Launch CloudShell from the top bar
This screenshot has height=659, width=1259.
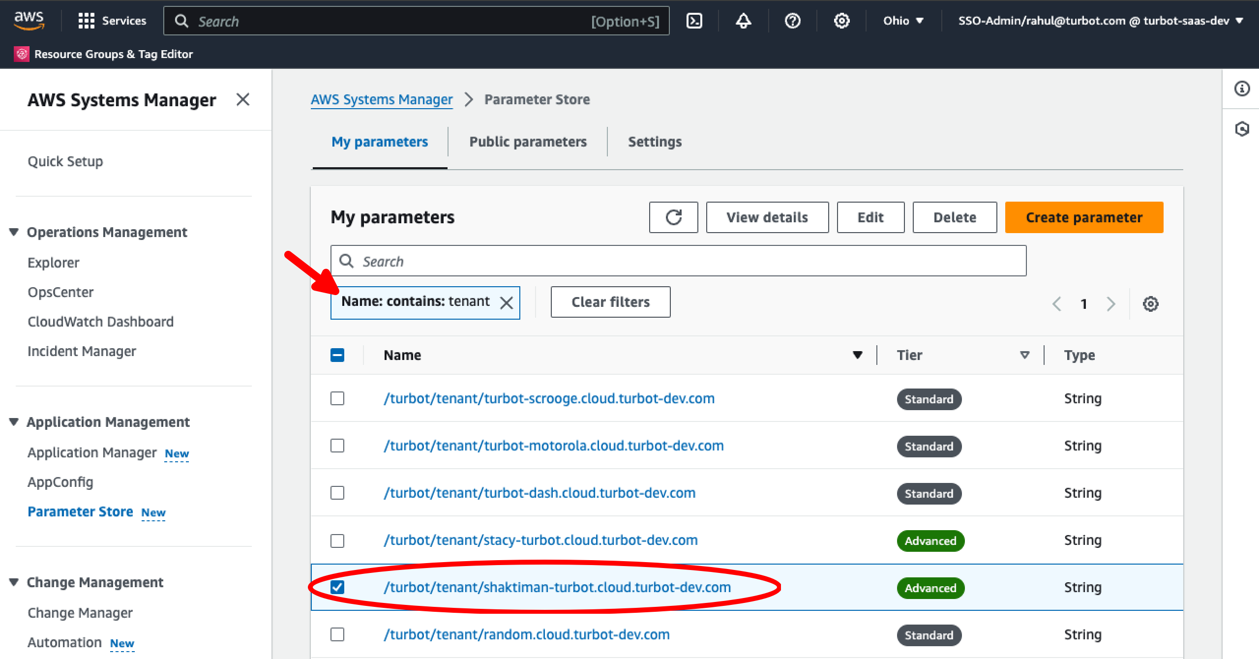694,21
